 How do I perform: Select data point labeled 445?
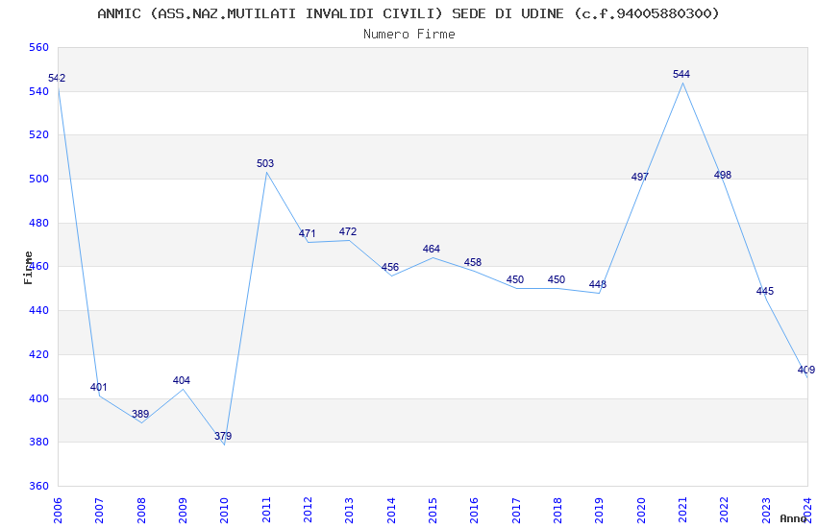(x=765, y=291)
